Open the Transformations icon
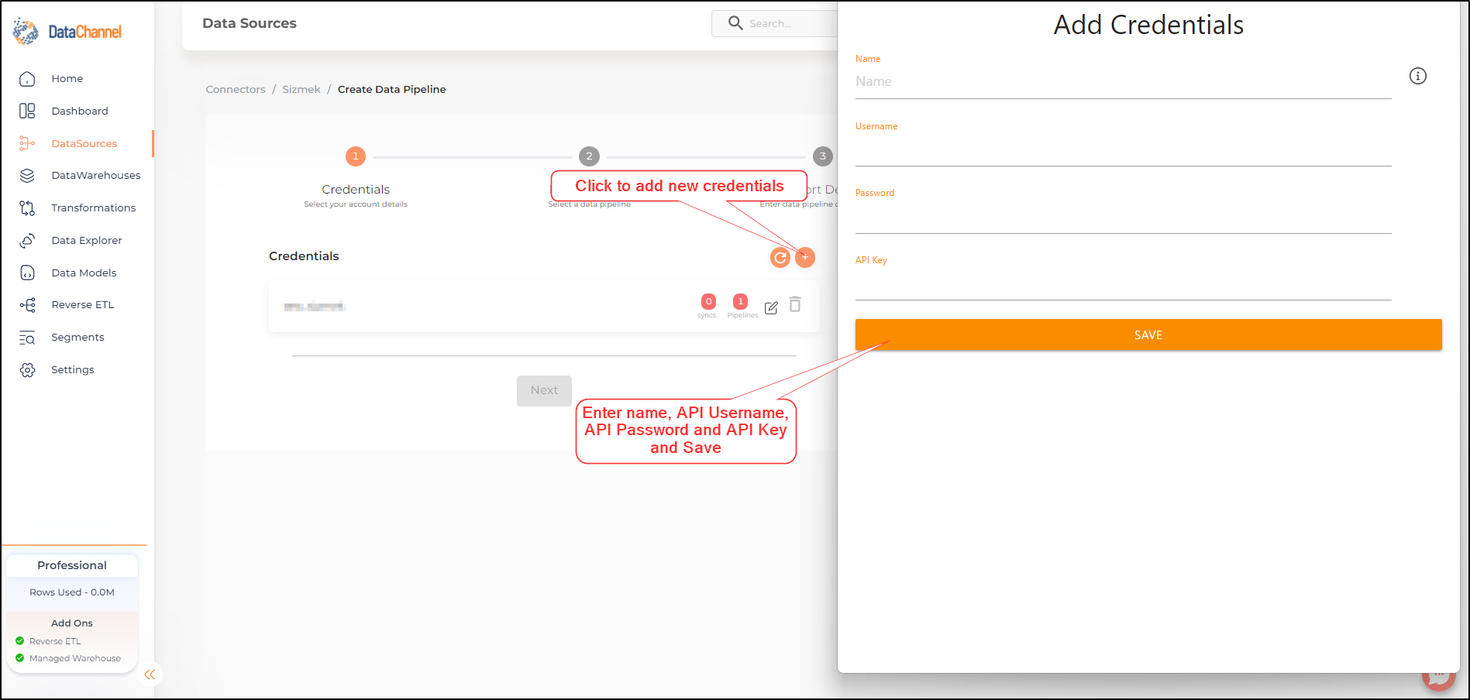 point(27,208)
